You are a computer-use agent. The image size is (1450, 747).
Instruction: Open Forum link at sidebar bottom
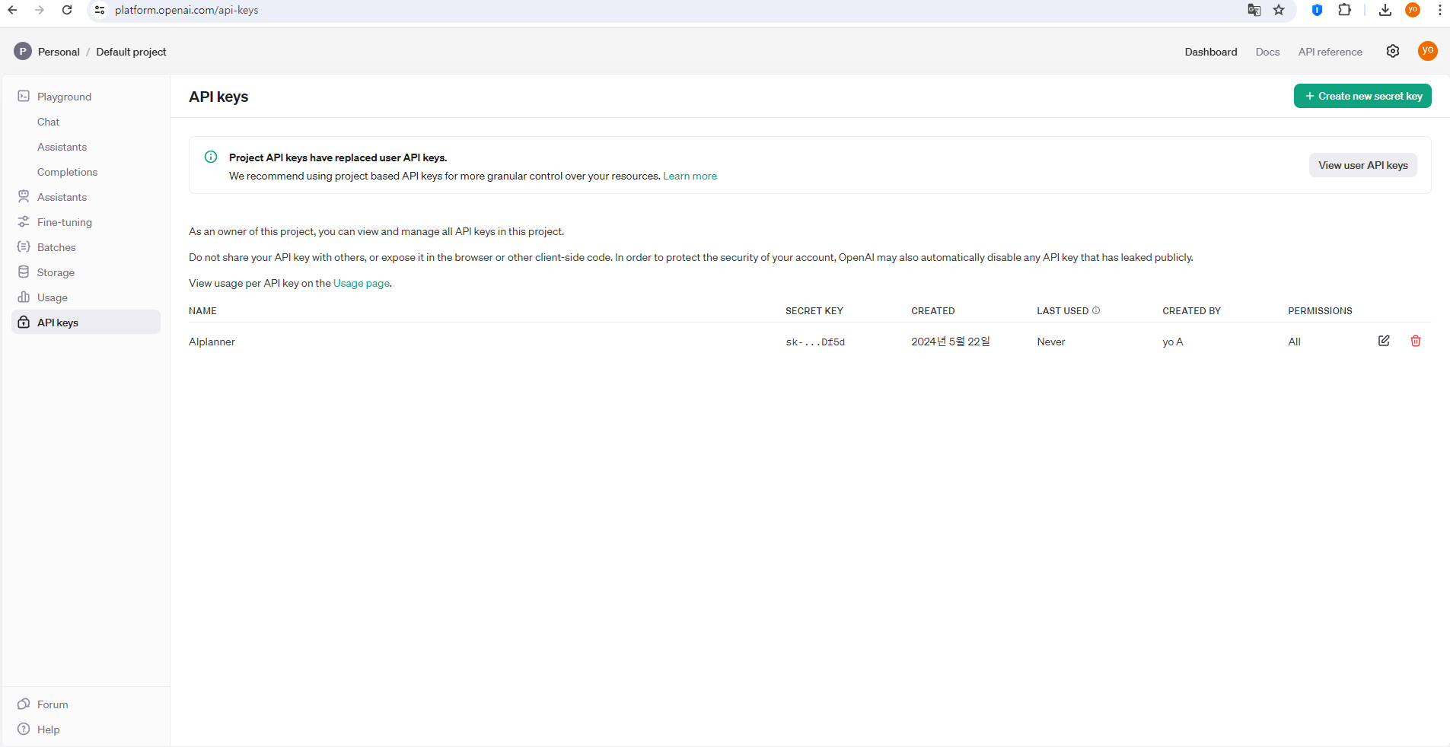pyautogui.click(x=53, y=704)
